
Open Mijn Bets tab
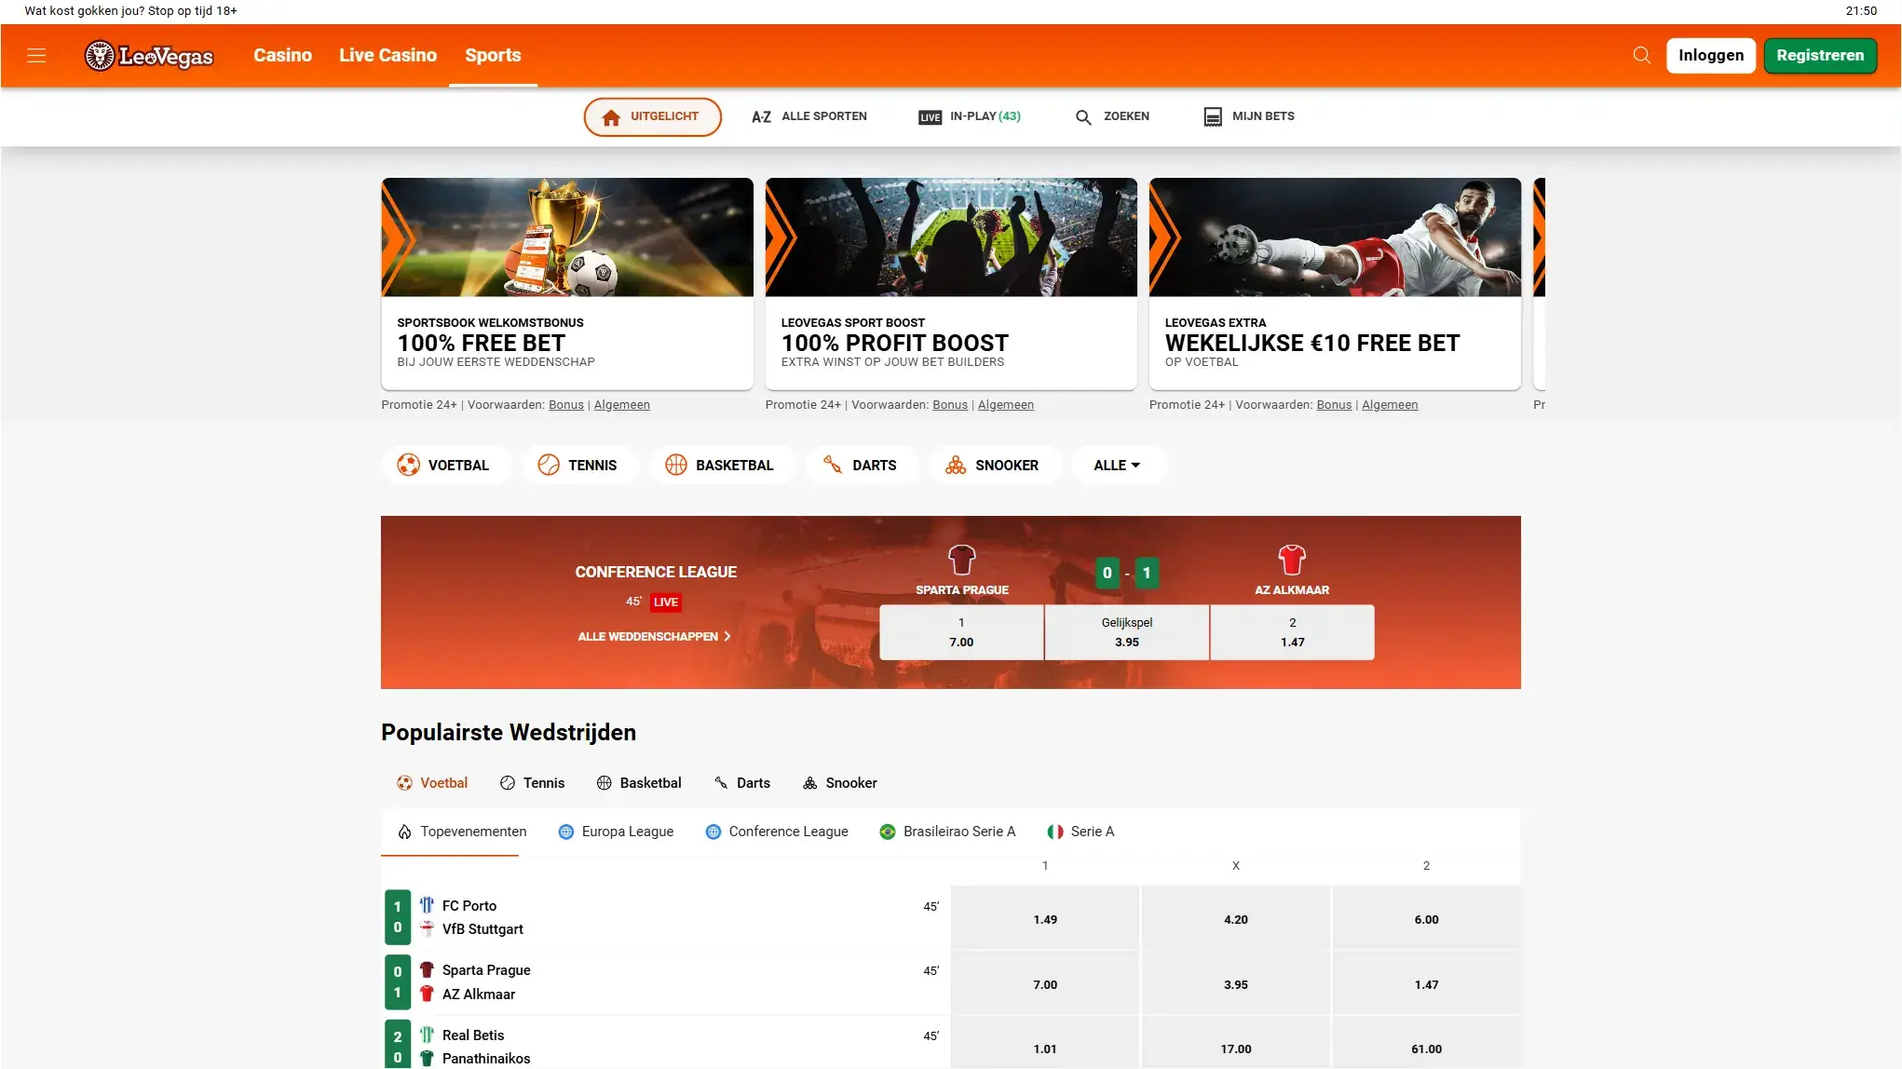click(x=1249, y=116)
